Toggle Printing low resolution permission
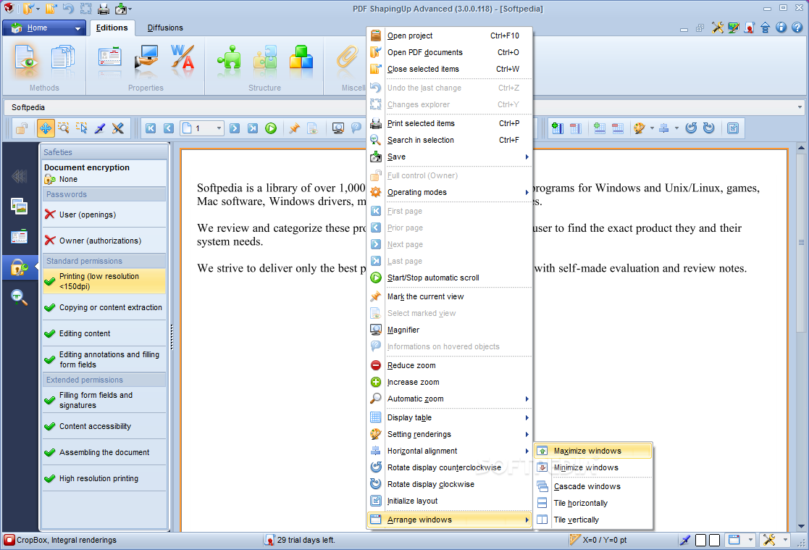Screen dimensions: 809x550 [x=104, y=281]
